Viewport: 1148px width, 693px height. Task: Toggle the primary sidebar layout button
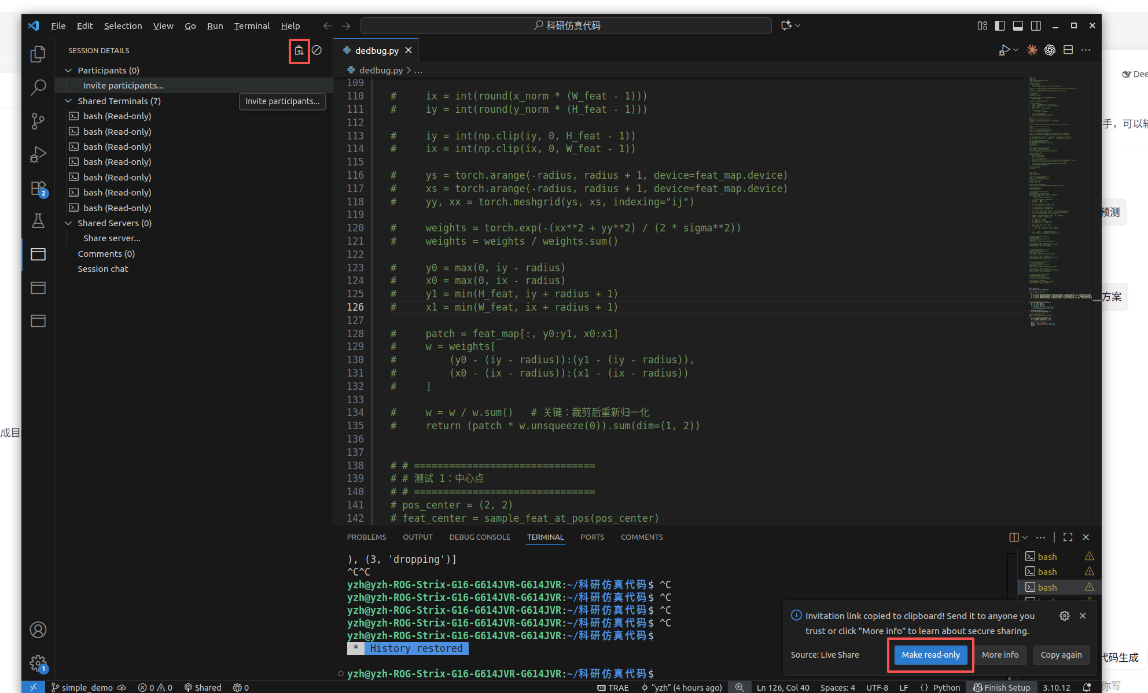tap(1000, 25)
